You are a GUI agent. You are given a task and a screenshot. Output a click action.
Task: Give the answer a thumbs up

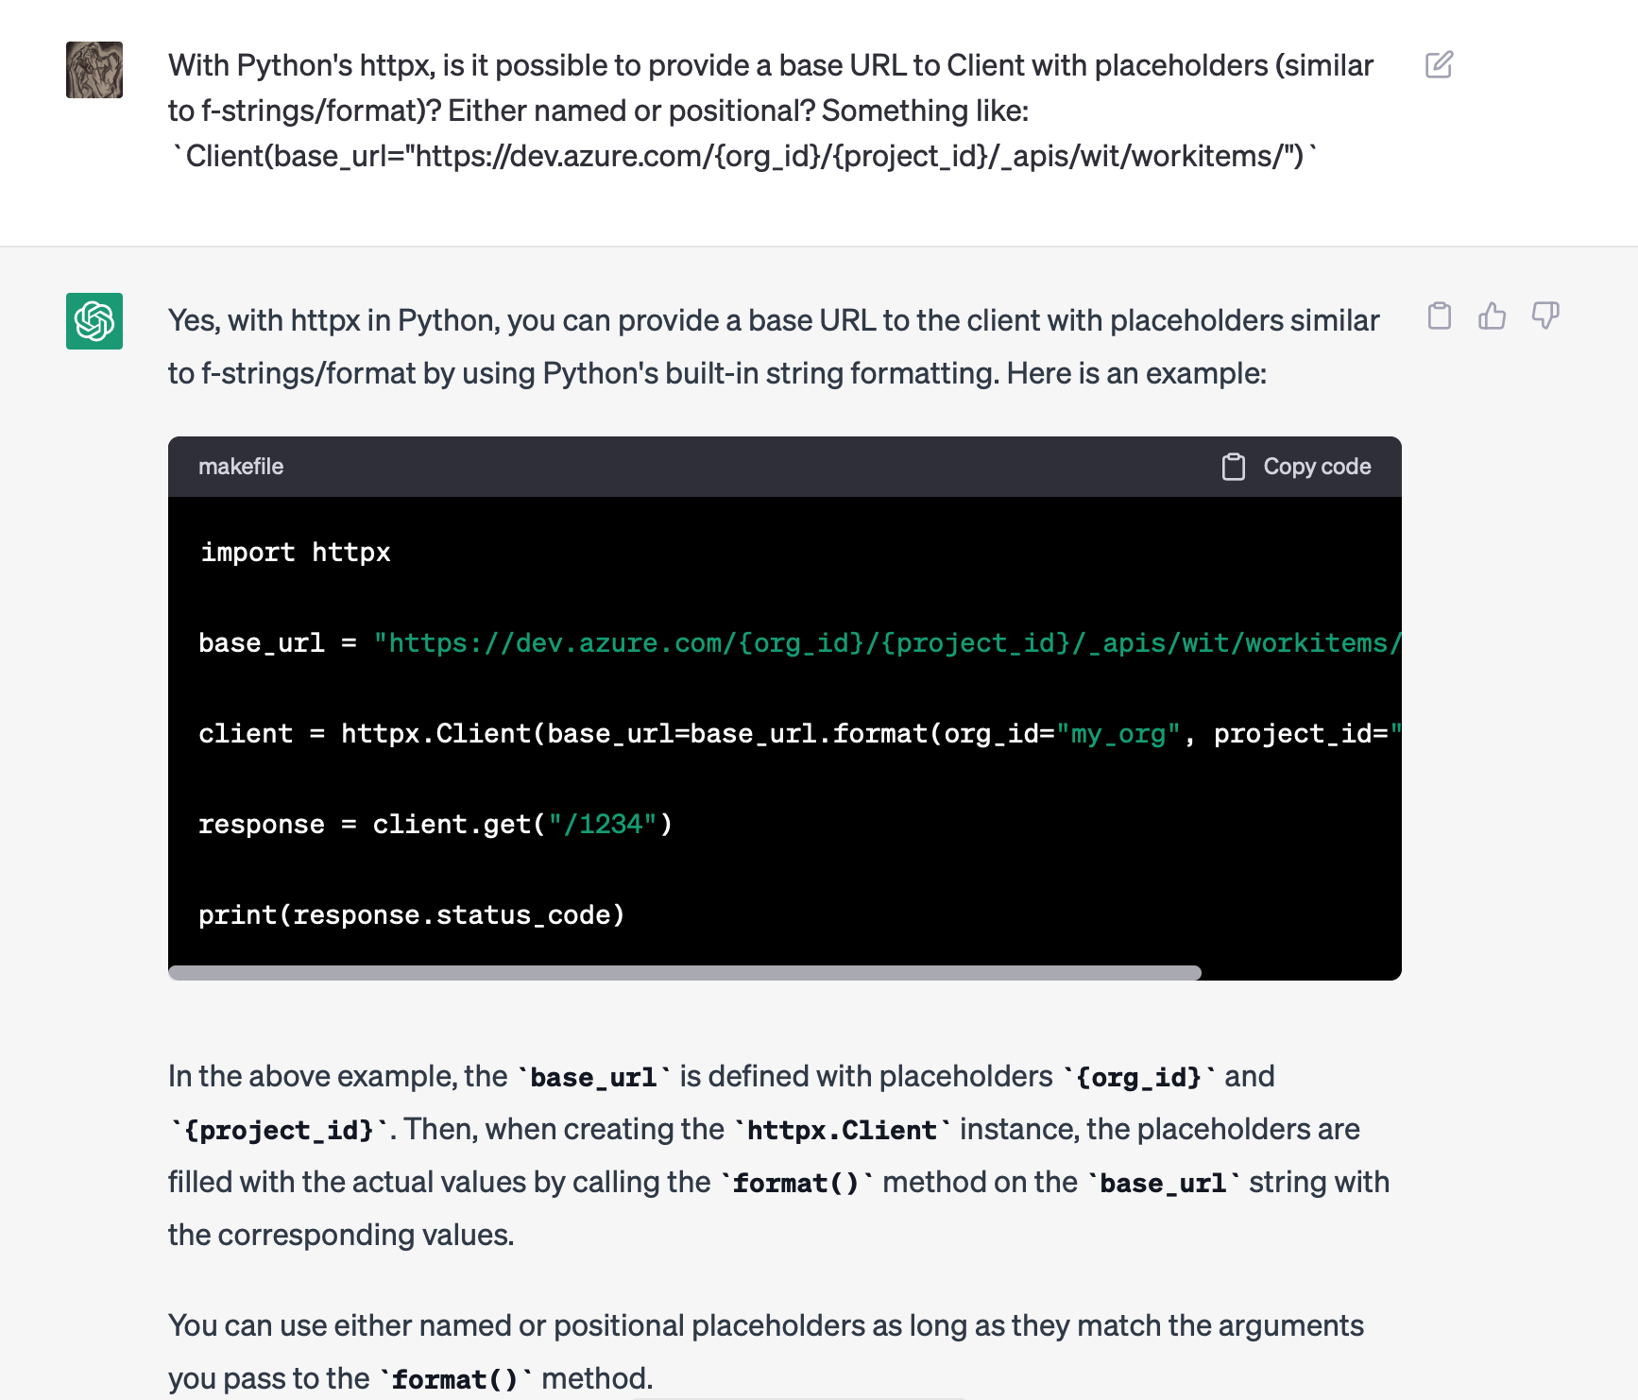point(1492,316)
